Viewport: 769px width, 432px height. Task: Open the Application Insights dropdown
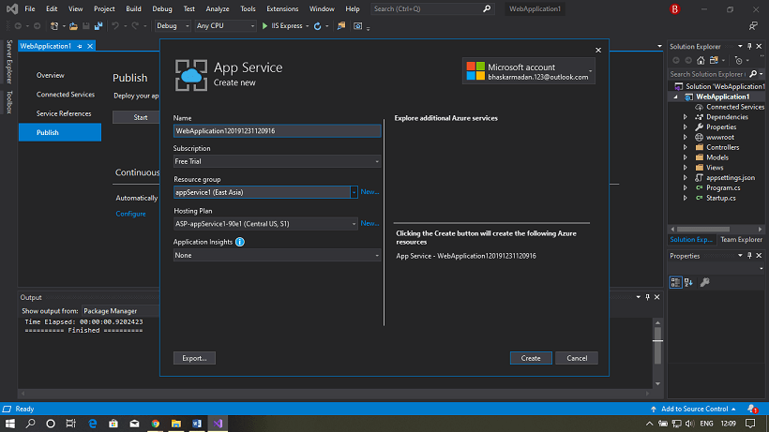pos(377,255)
